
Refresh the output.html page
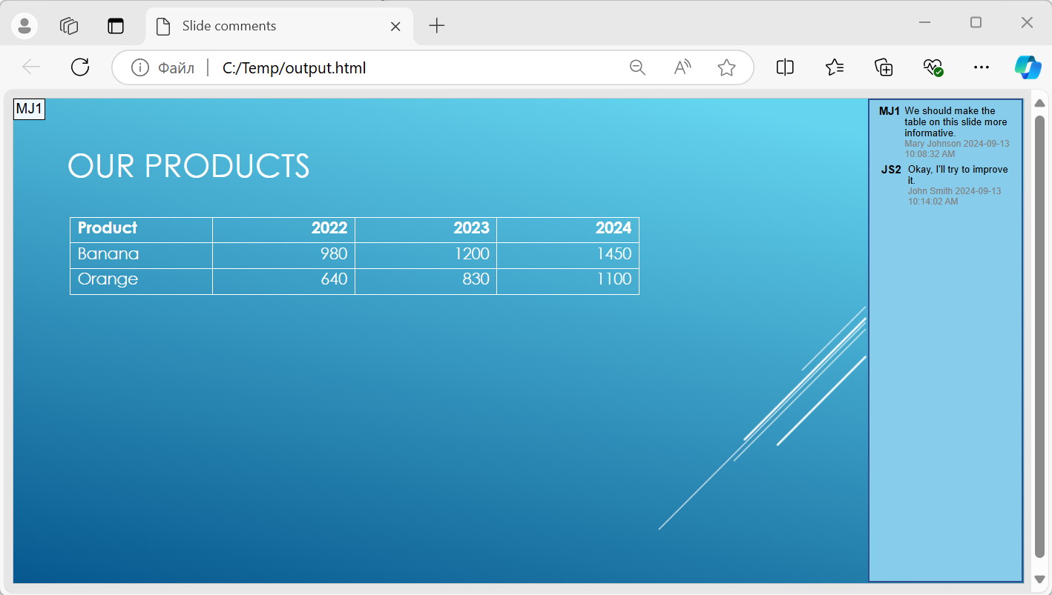(x=79, y=67)
